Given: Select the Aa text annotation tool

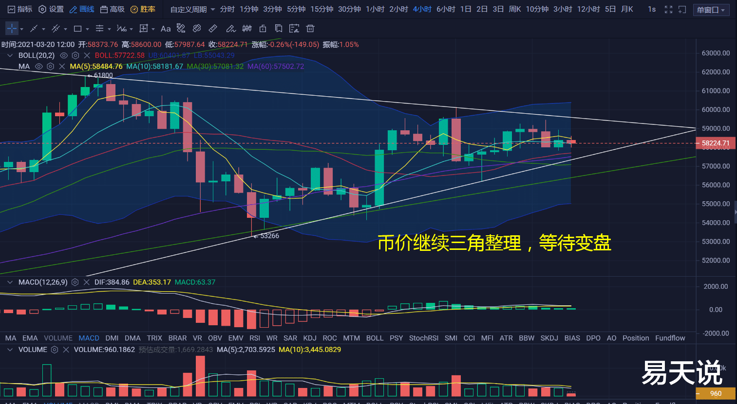Looking at the screenshot, I should coord(166,29).
